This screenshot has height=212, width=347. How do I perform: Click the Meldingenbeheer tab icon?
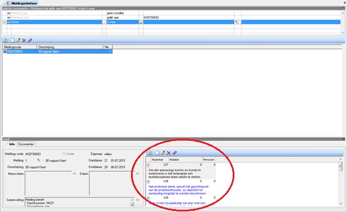click(9, 3)
